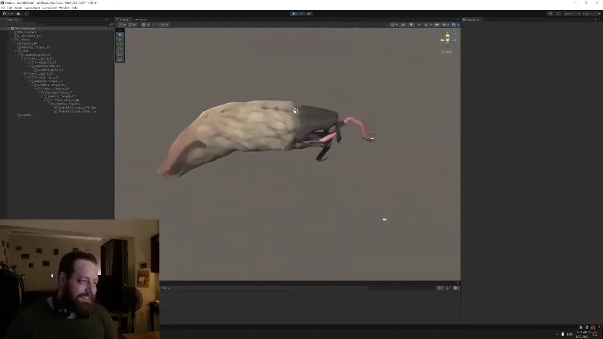Select the Rotate tool in Scene overlay

coord(120,44)
